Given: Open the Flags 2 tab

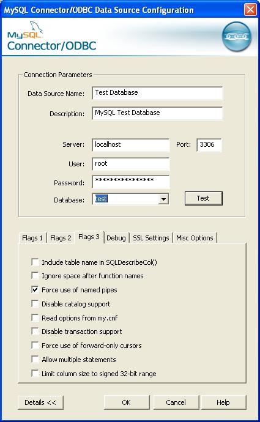Looking at the screenshot, I should point(61,238).
